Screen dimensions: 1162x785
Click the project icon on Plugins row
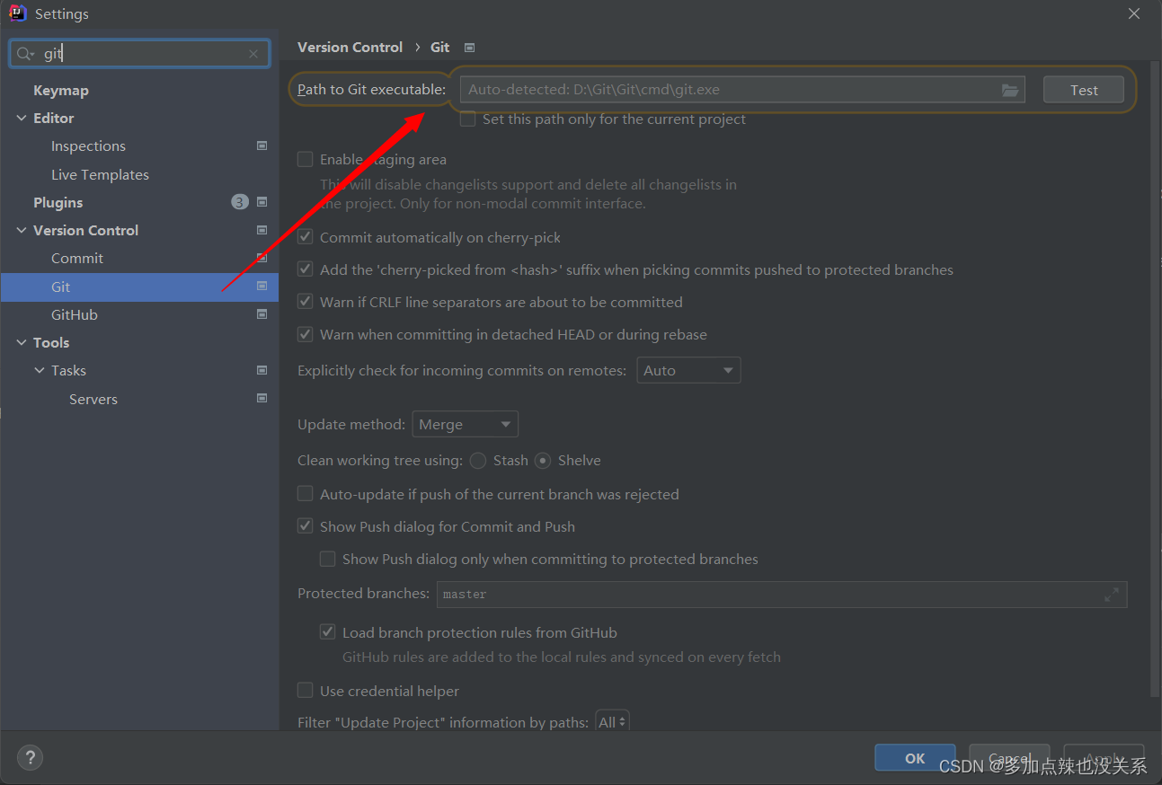click(x=262, y=202)
